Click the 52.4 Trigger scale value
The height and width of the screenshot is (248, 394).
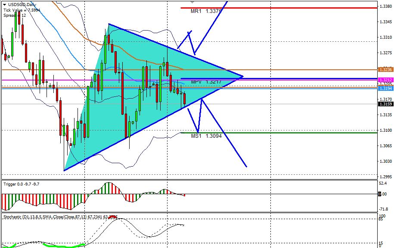tap(383, 183)
